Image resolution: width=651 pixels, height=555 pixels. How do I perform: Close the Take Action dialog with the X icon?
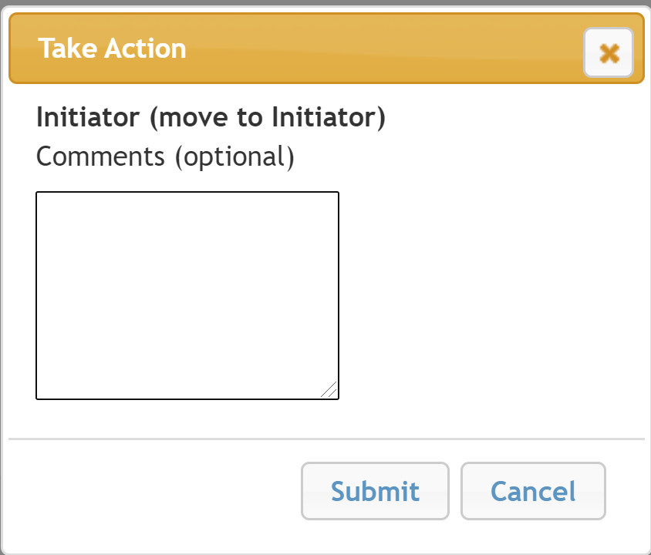609,53
